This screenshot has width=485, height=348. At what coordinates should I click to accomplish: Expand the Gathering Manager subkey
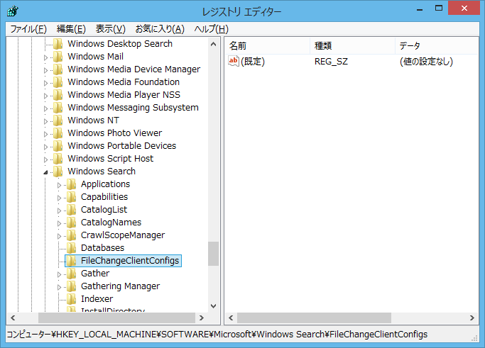coord(59,287)
